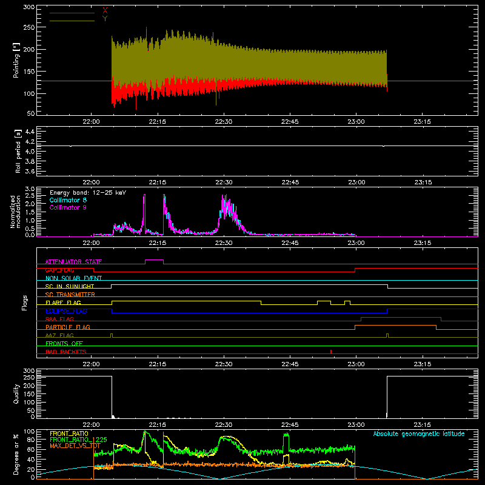Click the Flags axis title
Screen dimensions: 485x485
24,303
